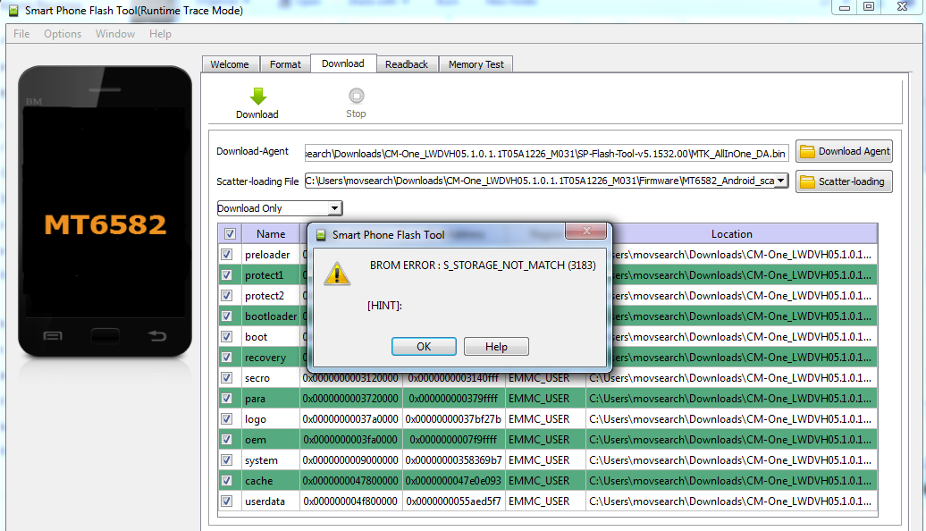The image size is (926, 531).
Task: Uncheck the userdata partition checkbox
Action: coord(226,501)
